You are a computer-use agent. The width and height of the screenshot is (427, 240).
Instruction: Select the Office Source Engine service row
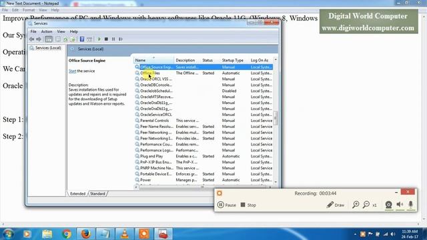[x=203, y=67]
